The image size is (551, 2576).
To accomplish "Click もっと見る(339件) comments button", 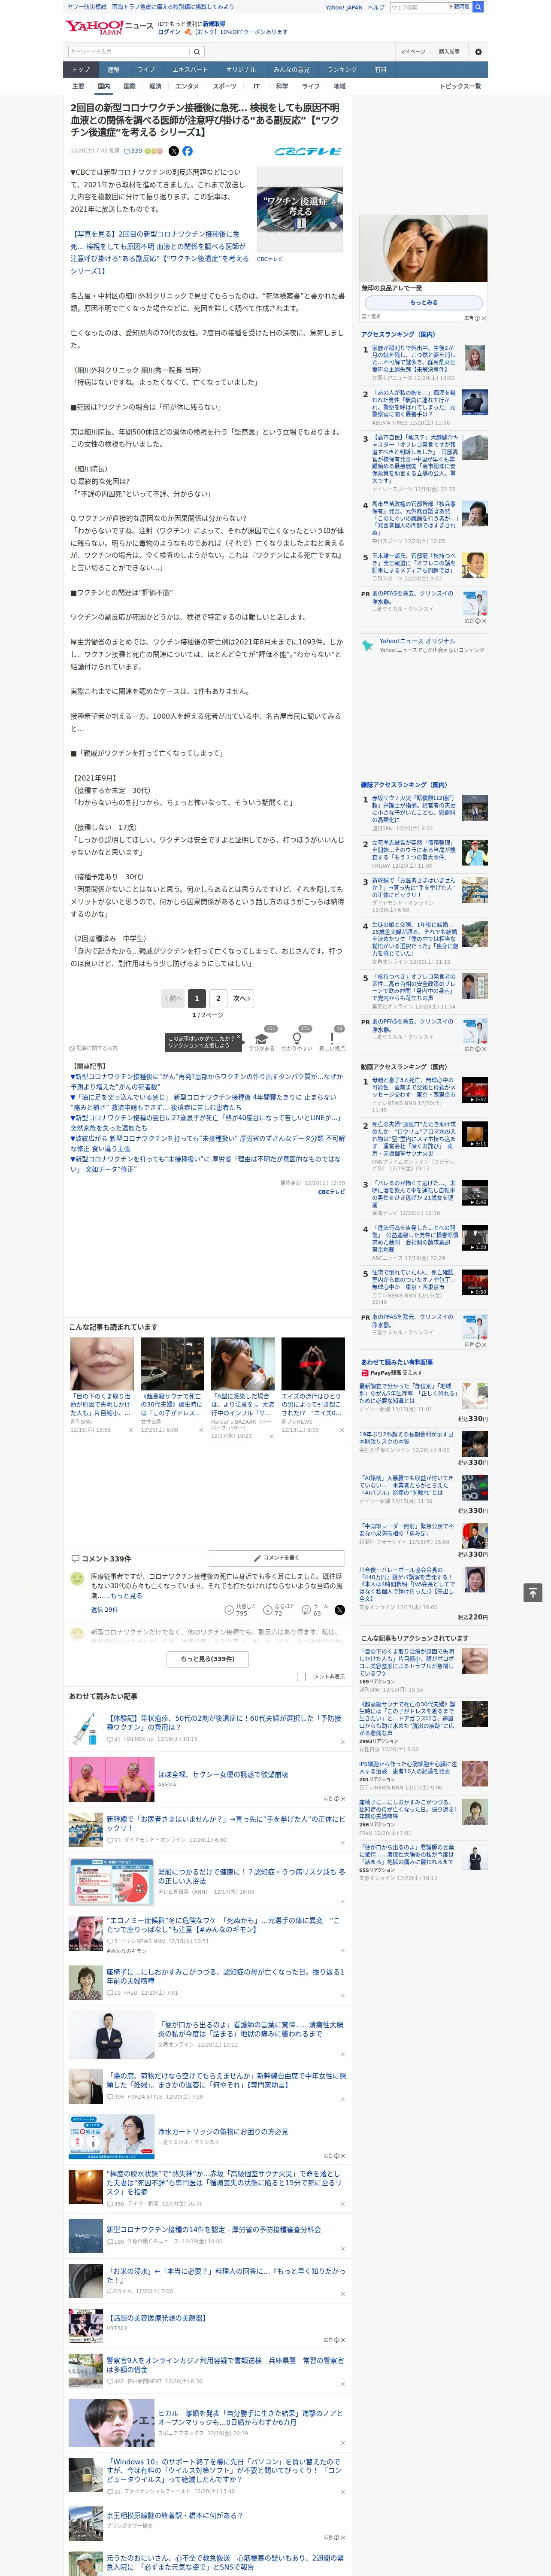I will tap(207, 1659).
